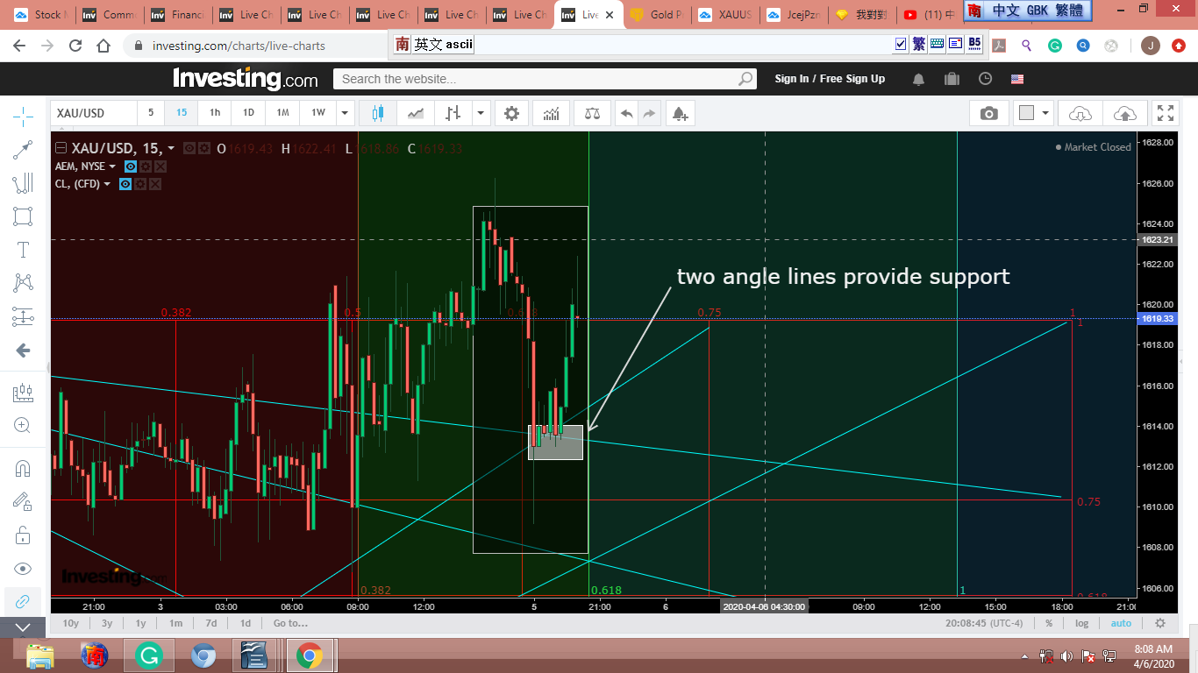
Task: Open the AEM, NYSE legend dropdown
Action: point(113,166)
